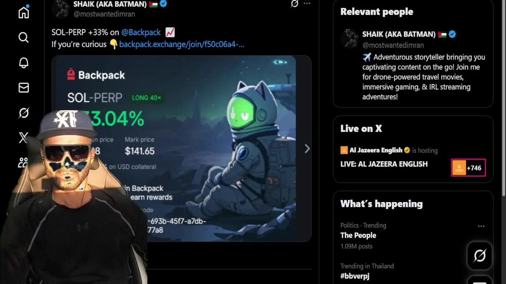Click the @Backpack mention link
This screenshot has width=506, height=284.
tap(141, 32)
